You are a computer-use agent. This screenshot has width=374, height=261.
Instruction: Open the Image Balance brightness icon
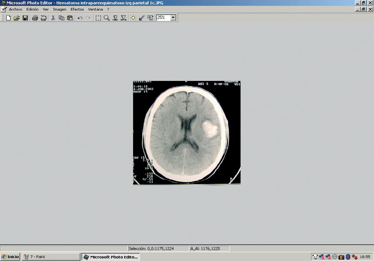[133, 18]
